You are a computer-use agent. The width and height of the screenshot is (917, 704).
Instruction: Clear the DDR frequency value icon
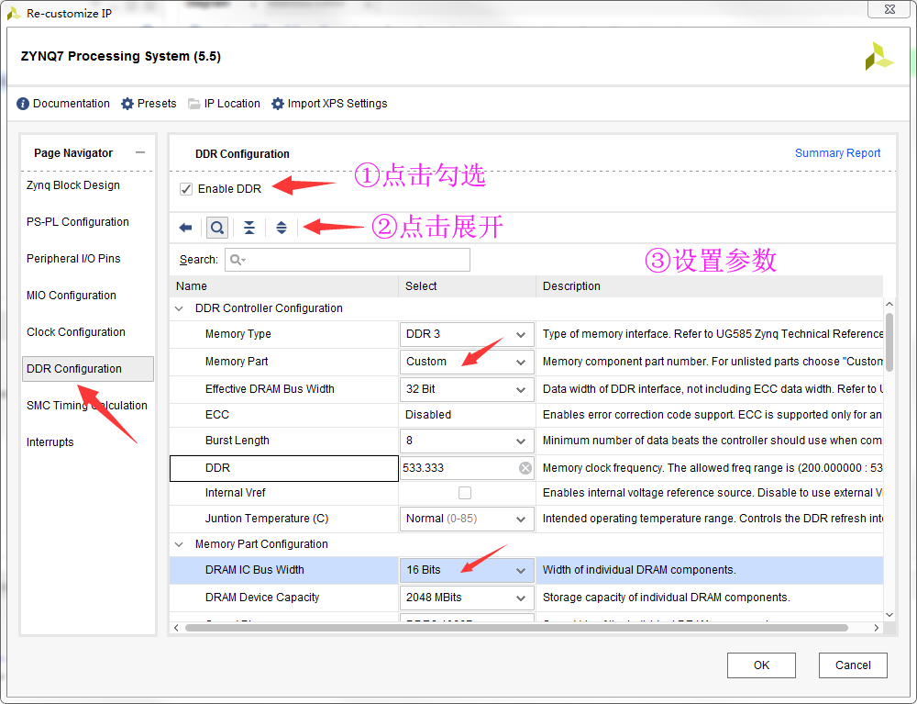point(525,467)
